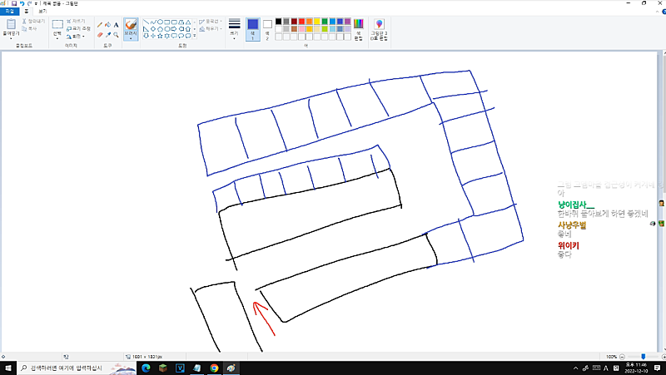The width and height of the screenshot is (666, 375).
Task: Click the Resize icon in Image group
Action: (69, 28)
